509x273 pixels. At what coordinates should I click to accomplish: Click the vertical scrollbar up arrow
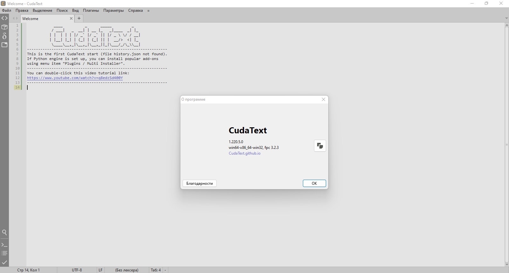pos(506,25)
